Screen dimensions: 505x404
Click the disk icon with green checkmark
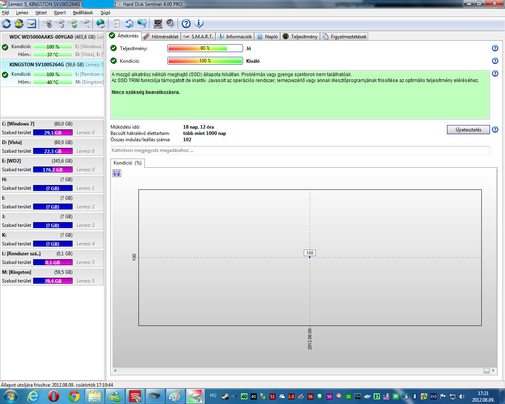(x=73, y=24)
